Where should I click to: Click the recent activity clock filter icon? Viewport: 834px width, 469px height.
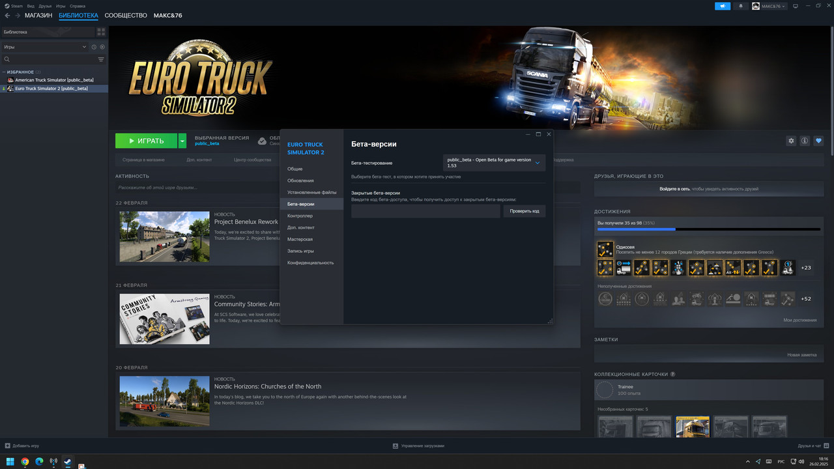click(x=94, y=47)
